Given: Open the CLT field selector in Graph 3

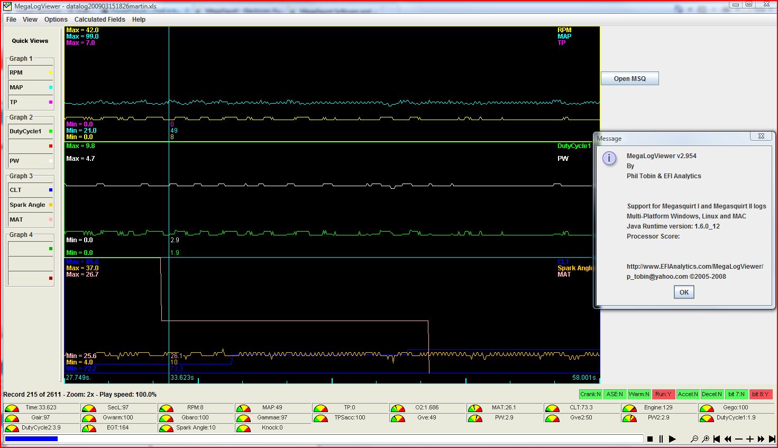Looking at the screenshot, I should (x=31, y=190).
